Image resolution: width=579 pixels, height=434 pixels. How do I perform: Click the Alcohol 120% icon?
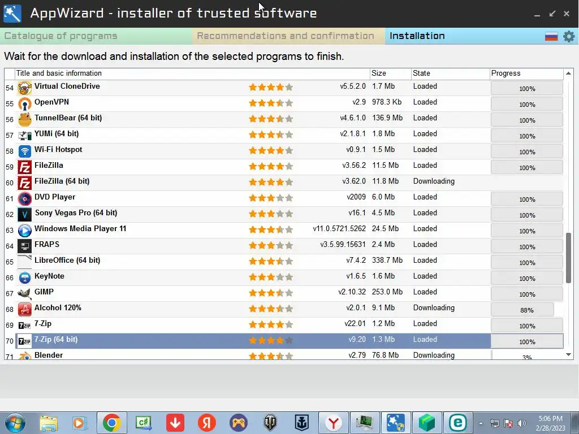[25, 310]
